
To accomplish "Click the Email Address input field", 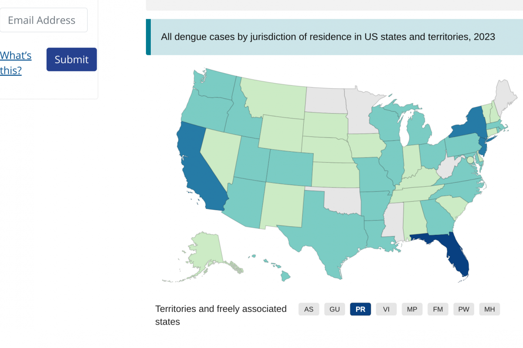I will (43, 20).
